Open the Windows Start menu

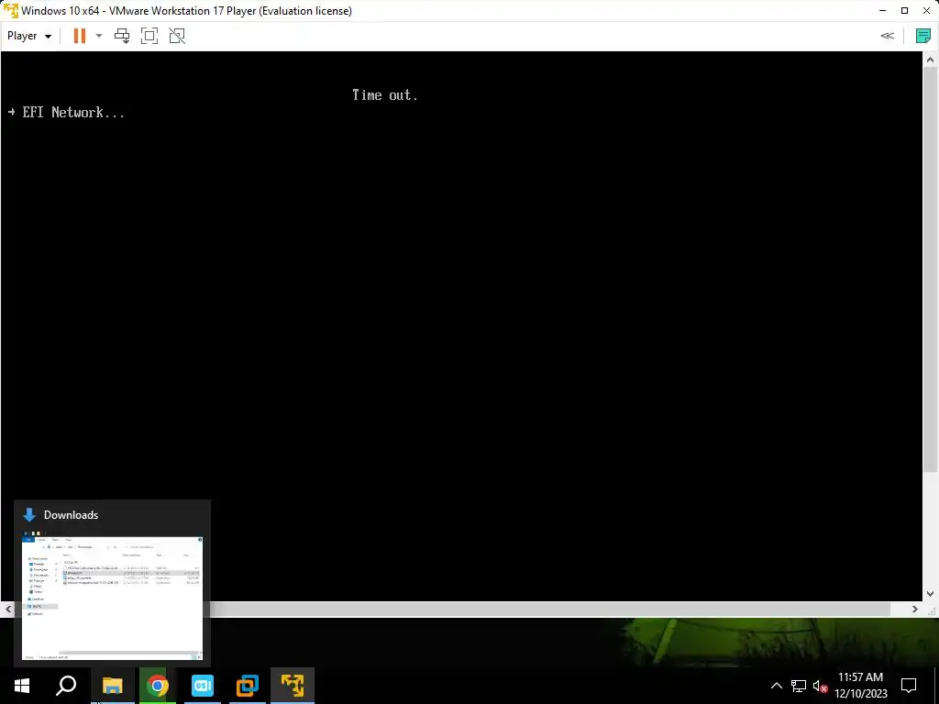pos(22,686)
